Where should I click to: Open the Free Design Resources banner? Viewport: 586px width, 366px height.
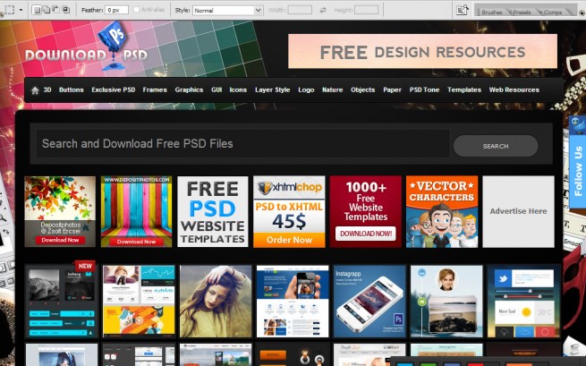(x=422, y=51)
